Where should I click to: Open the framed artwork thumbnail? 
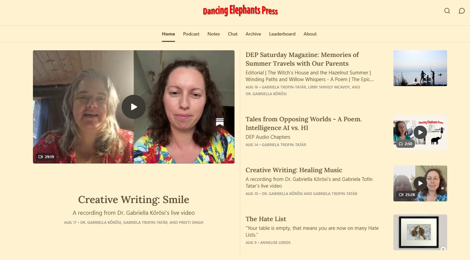pyautogui.click(x=420, y=232)
